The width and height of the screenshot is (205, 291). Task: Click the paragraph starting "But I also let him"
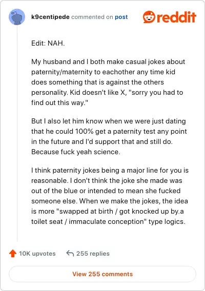tap(109, 136)
